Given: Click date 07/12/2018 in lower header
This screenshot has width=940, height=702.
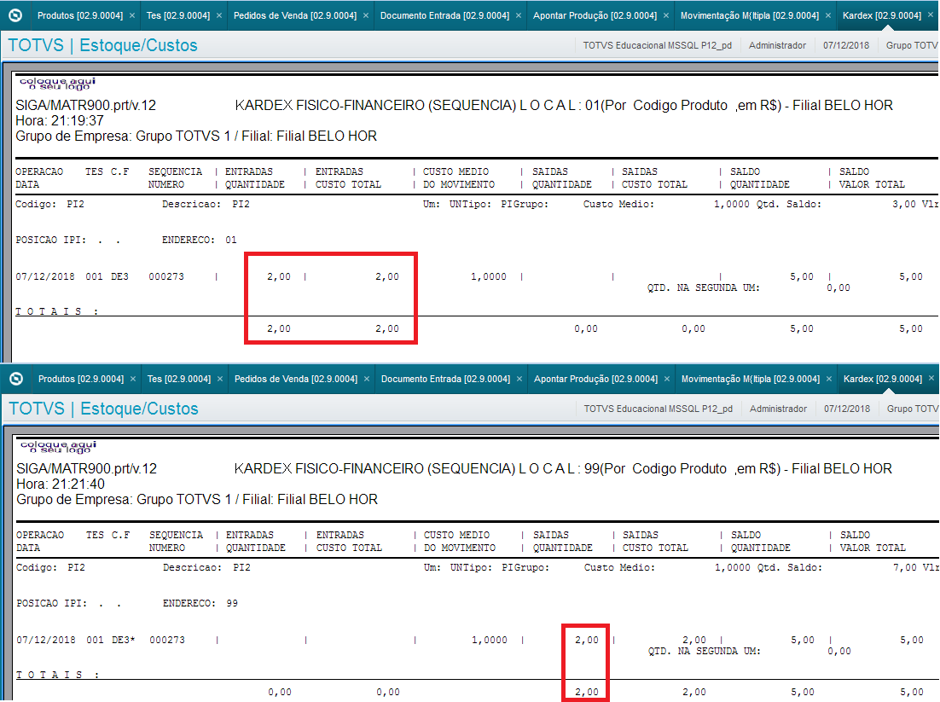Looking at the screenshot, I should pyautogui.click(x=846, y=409).
